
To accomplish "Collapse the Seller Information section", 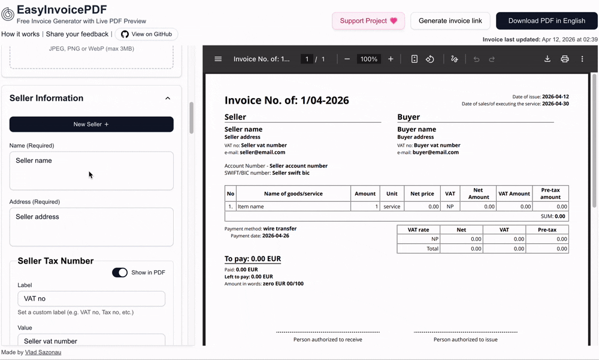I will point(168,98).
